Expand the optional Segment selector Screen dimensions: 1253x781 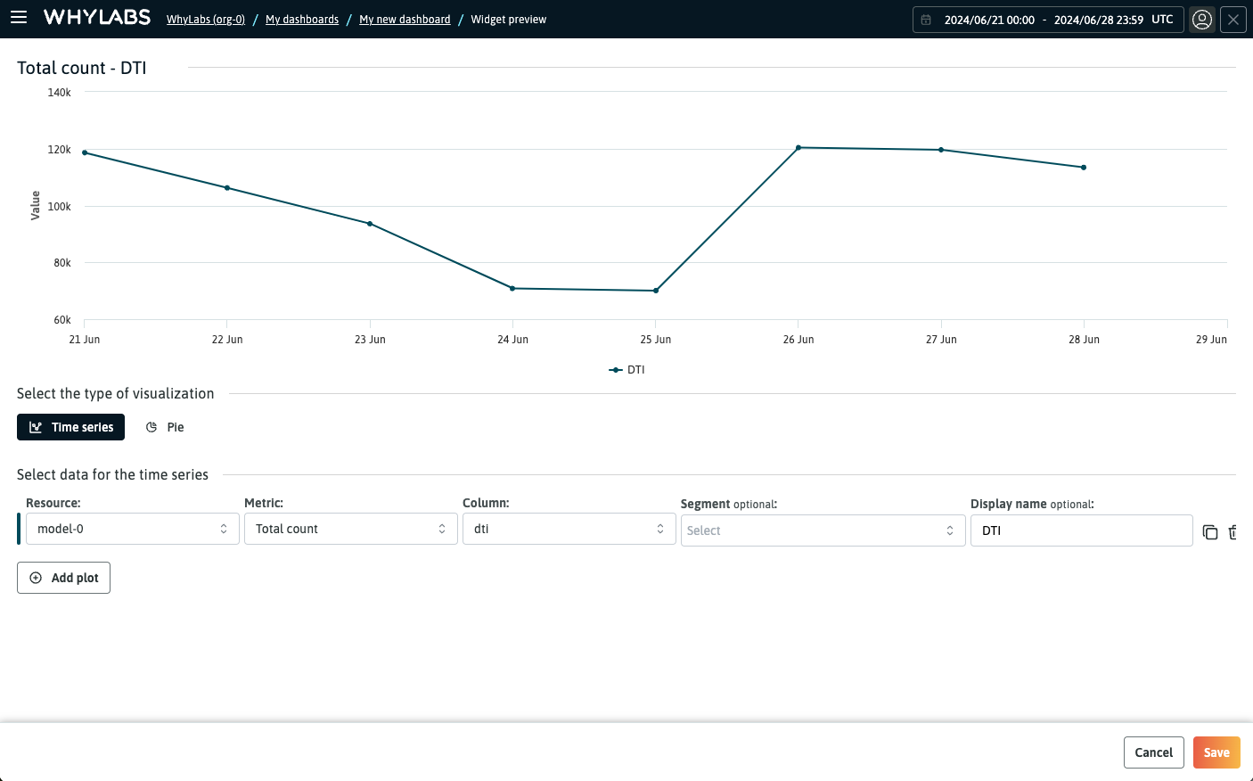(822, 530)
